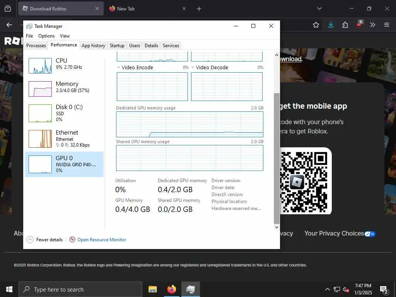The height and width of the screenshot is (297, 396).
Task: Close the Download Roblox tab
Action: click(97, 9)
